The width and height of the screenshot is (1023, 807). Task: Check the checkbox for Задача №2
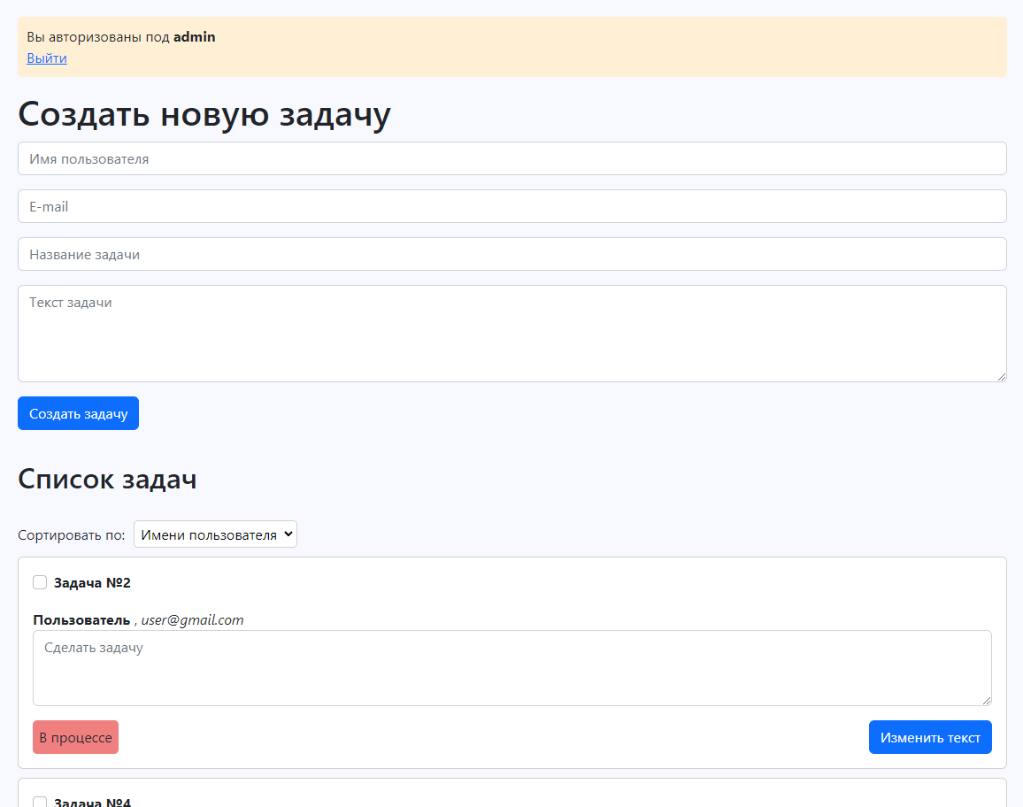pos(40,581)
